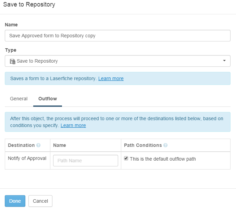Open Learn more link about outflow conditions

pyautogui.click(x=73, y=126)
